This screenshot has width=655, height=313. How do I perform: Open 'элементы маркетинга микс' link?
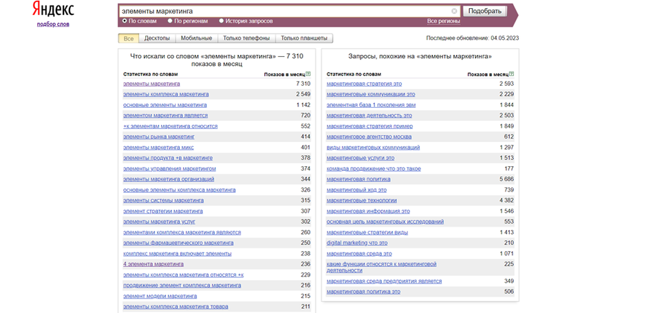(158, 148)
